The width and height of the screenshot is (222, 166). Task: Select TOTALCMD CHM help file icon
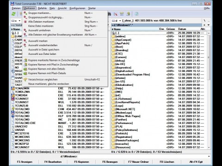click(x=13, y=109)
